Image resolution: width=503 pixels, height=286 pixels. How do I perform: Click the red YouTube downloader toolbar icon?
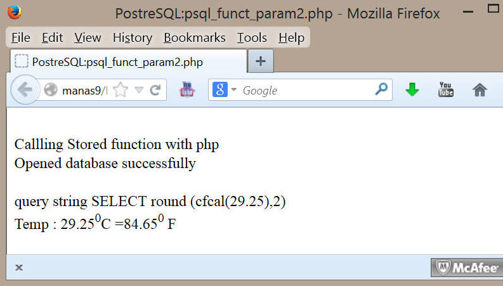pos(187,89)
